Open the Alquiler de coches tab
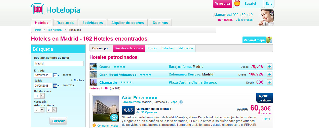 pyautogui.click(x=127, y=23)
